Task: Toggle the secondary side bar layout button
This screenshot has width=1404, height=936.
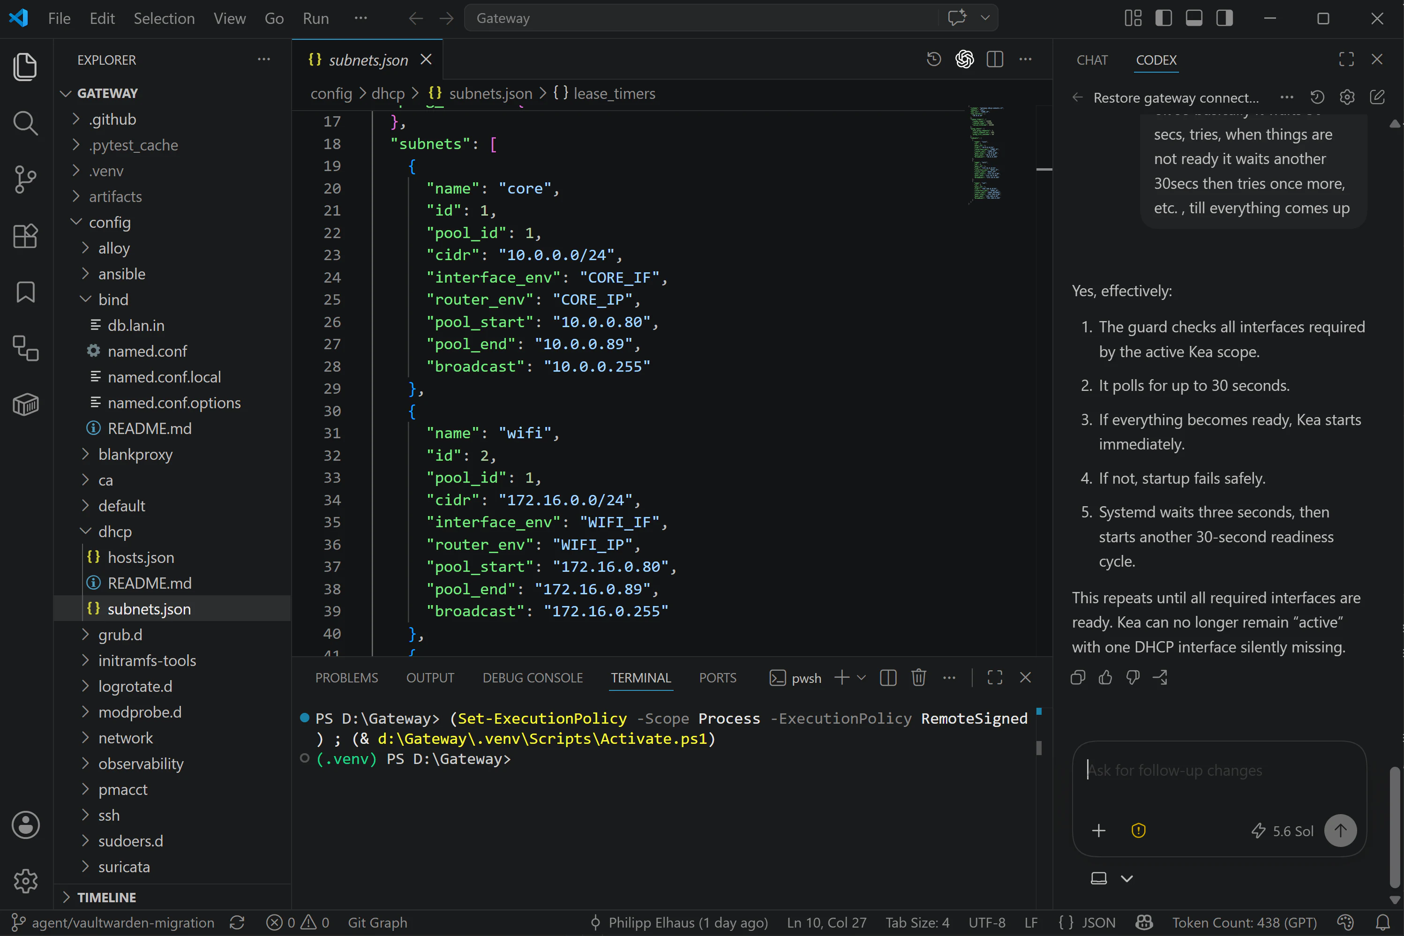Action: pos(1224,18)
